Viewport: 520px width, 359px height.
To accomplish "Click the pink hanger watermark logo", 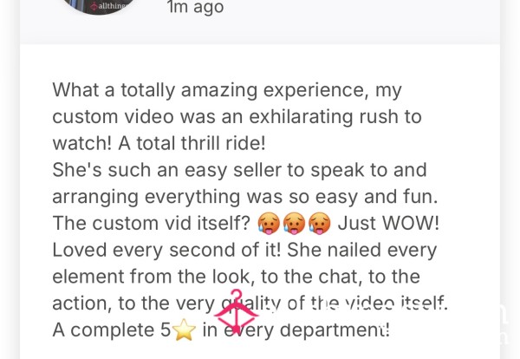I will click(x=236, y=311).
